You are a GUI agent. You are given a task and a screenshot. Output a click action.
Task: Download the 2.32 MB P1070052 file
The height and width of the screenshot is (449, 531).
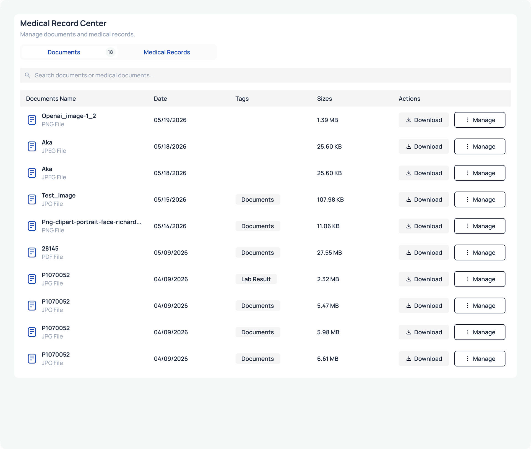[x=424, y=279]
